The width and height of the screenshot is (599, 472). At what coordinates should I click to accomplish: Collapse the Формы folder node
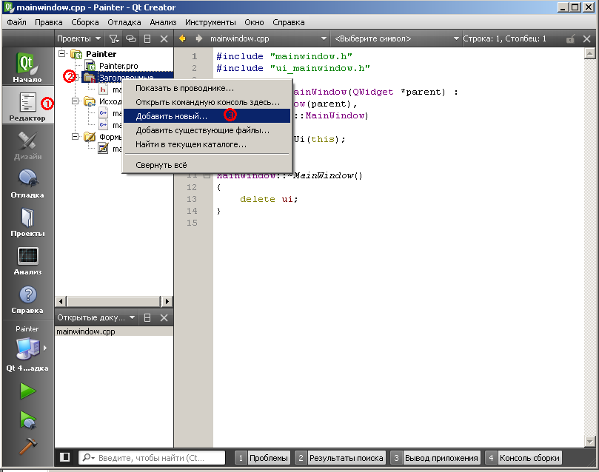click(76, 137)
